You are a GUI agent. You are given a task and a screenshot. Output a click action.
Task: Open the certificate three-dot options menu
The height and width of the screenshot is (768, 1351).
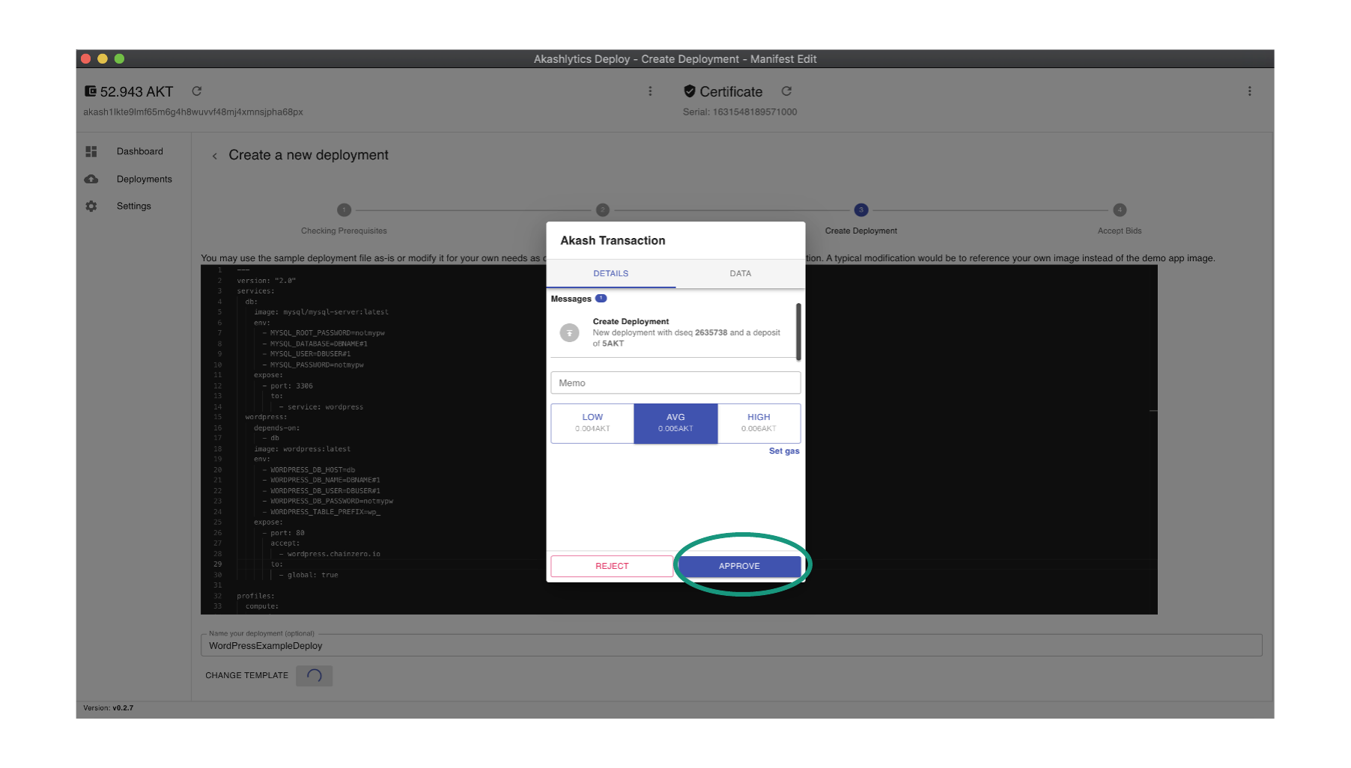pyautogui.click(x=1249, y=91)
